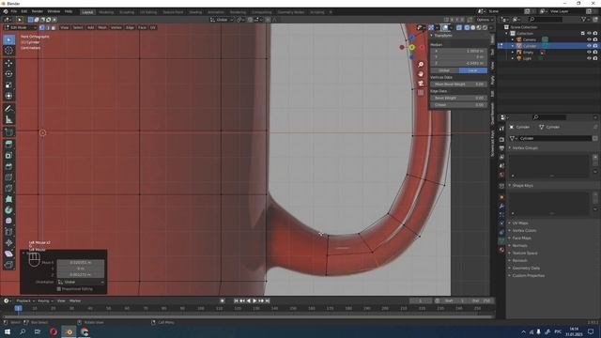Adjust the Crease slider
The width and height of the screenshot is (601, 338).
pyautogui.click(x=459, y=105)
